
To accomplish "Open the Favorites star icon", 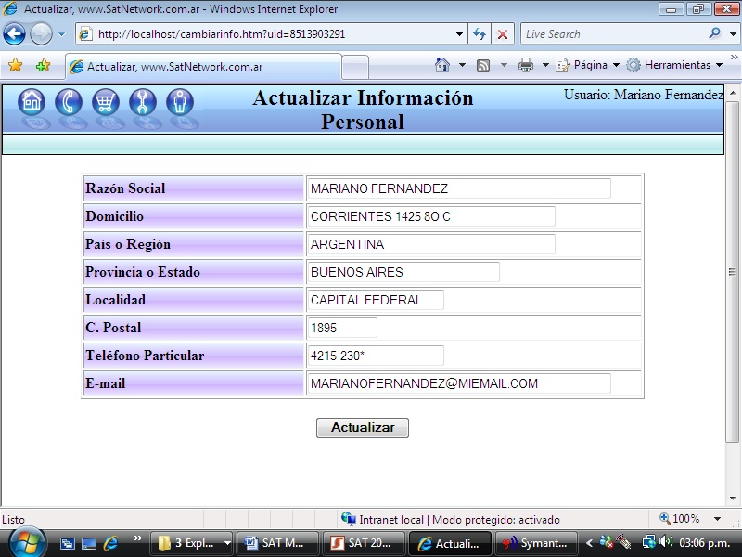I will coord(15,66).
